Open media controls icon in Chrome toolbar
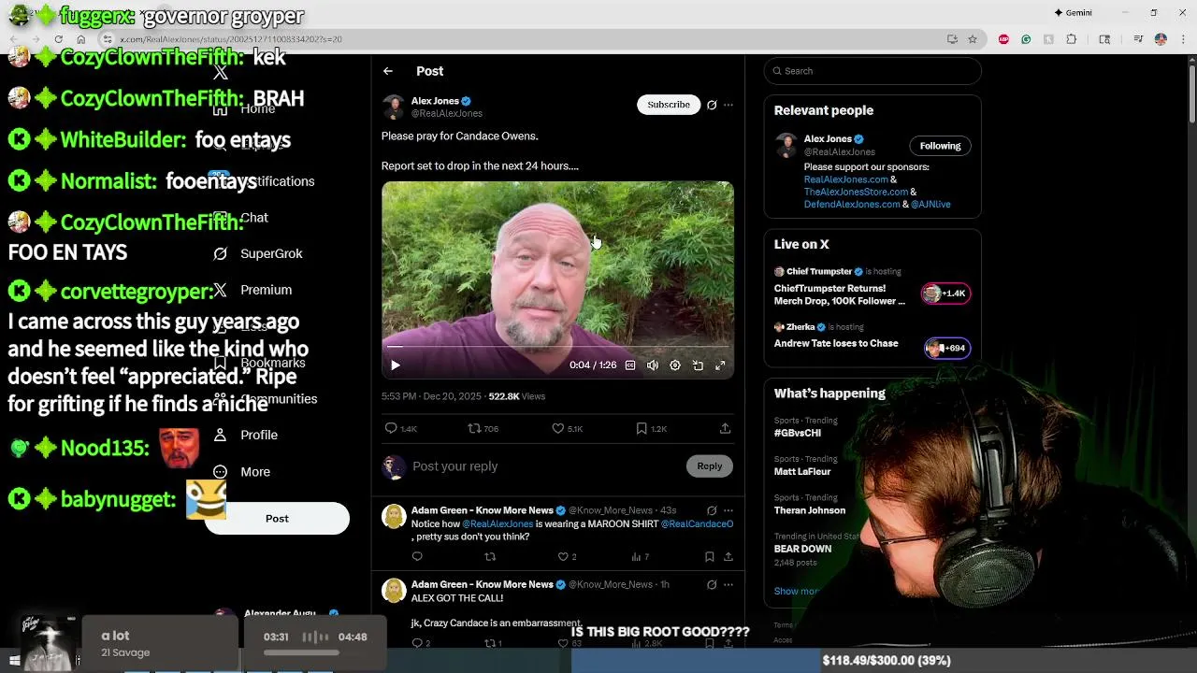The image size is (1197, 673). pos(1138,39)
